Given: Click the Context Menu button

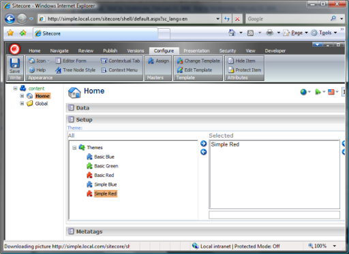Looking at the screenshot, I should (x=119, y=70).
